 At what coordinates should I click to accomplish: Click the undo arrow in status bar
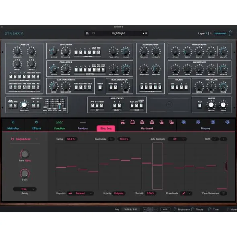pyautogui.click(x=145, y=209)
